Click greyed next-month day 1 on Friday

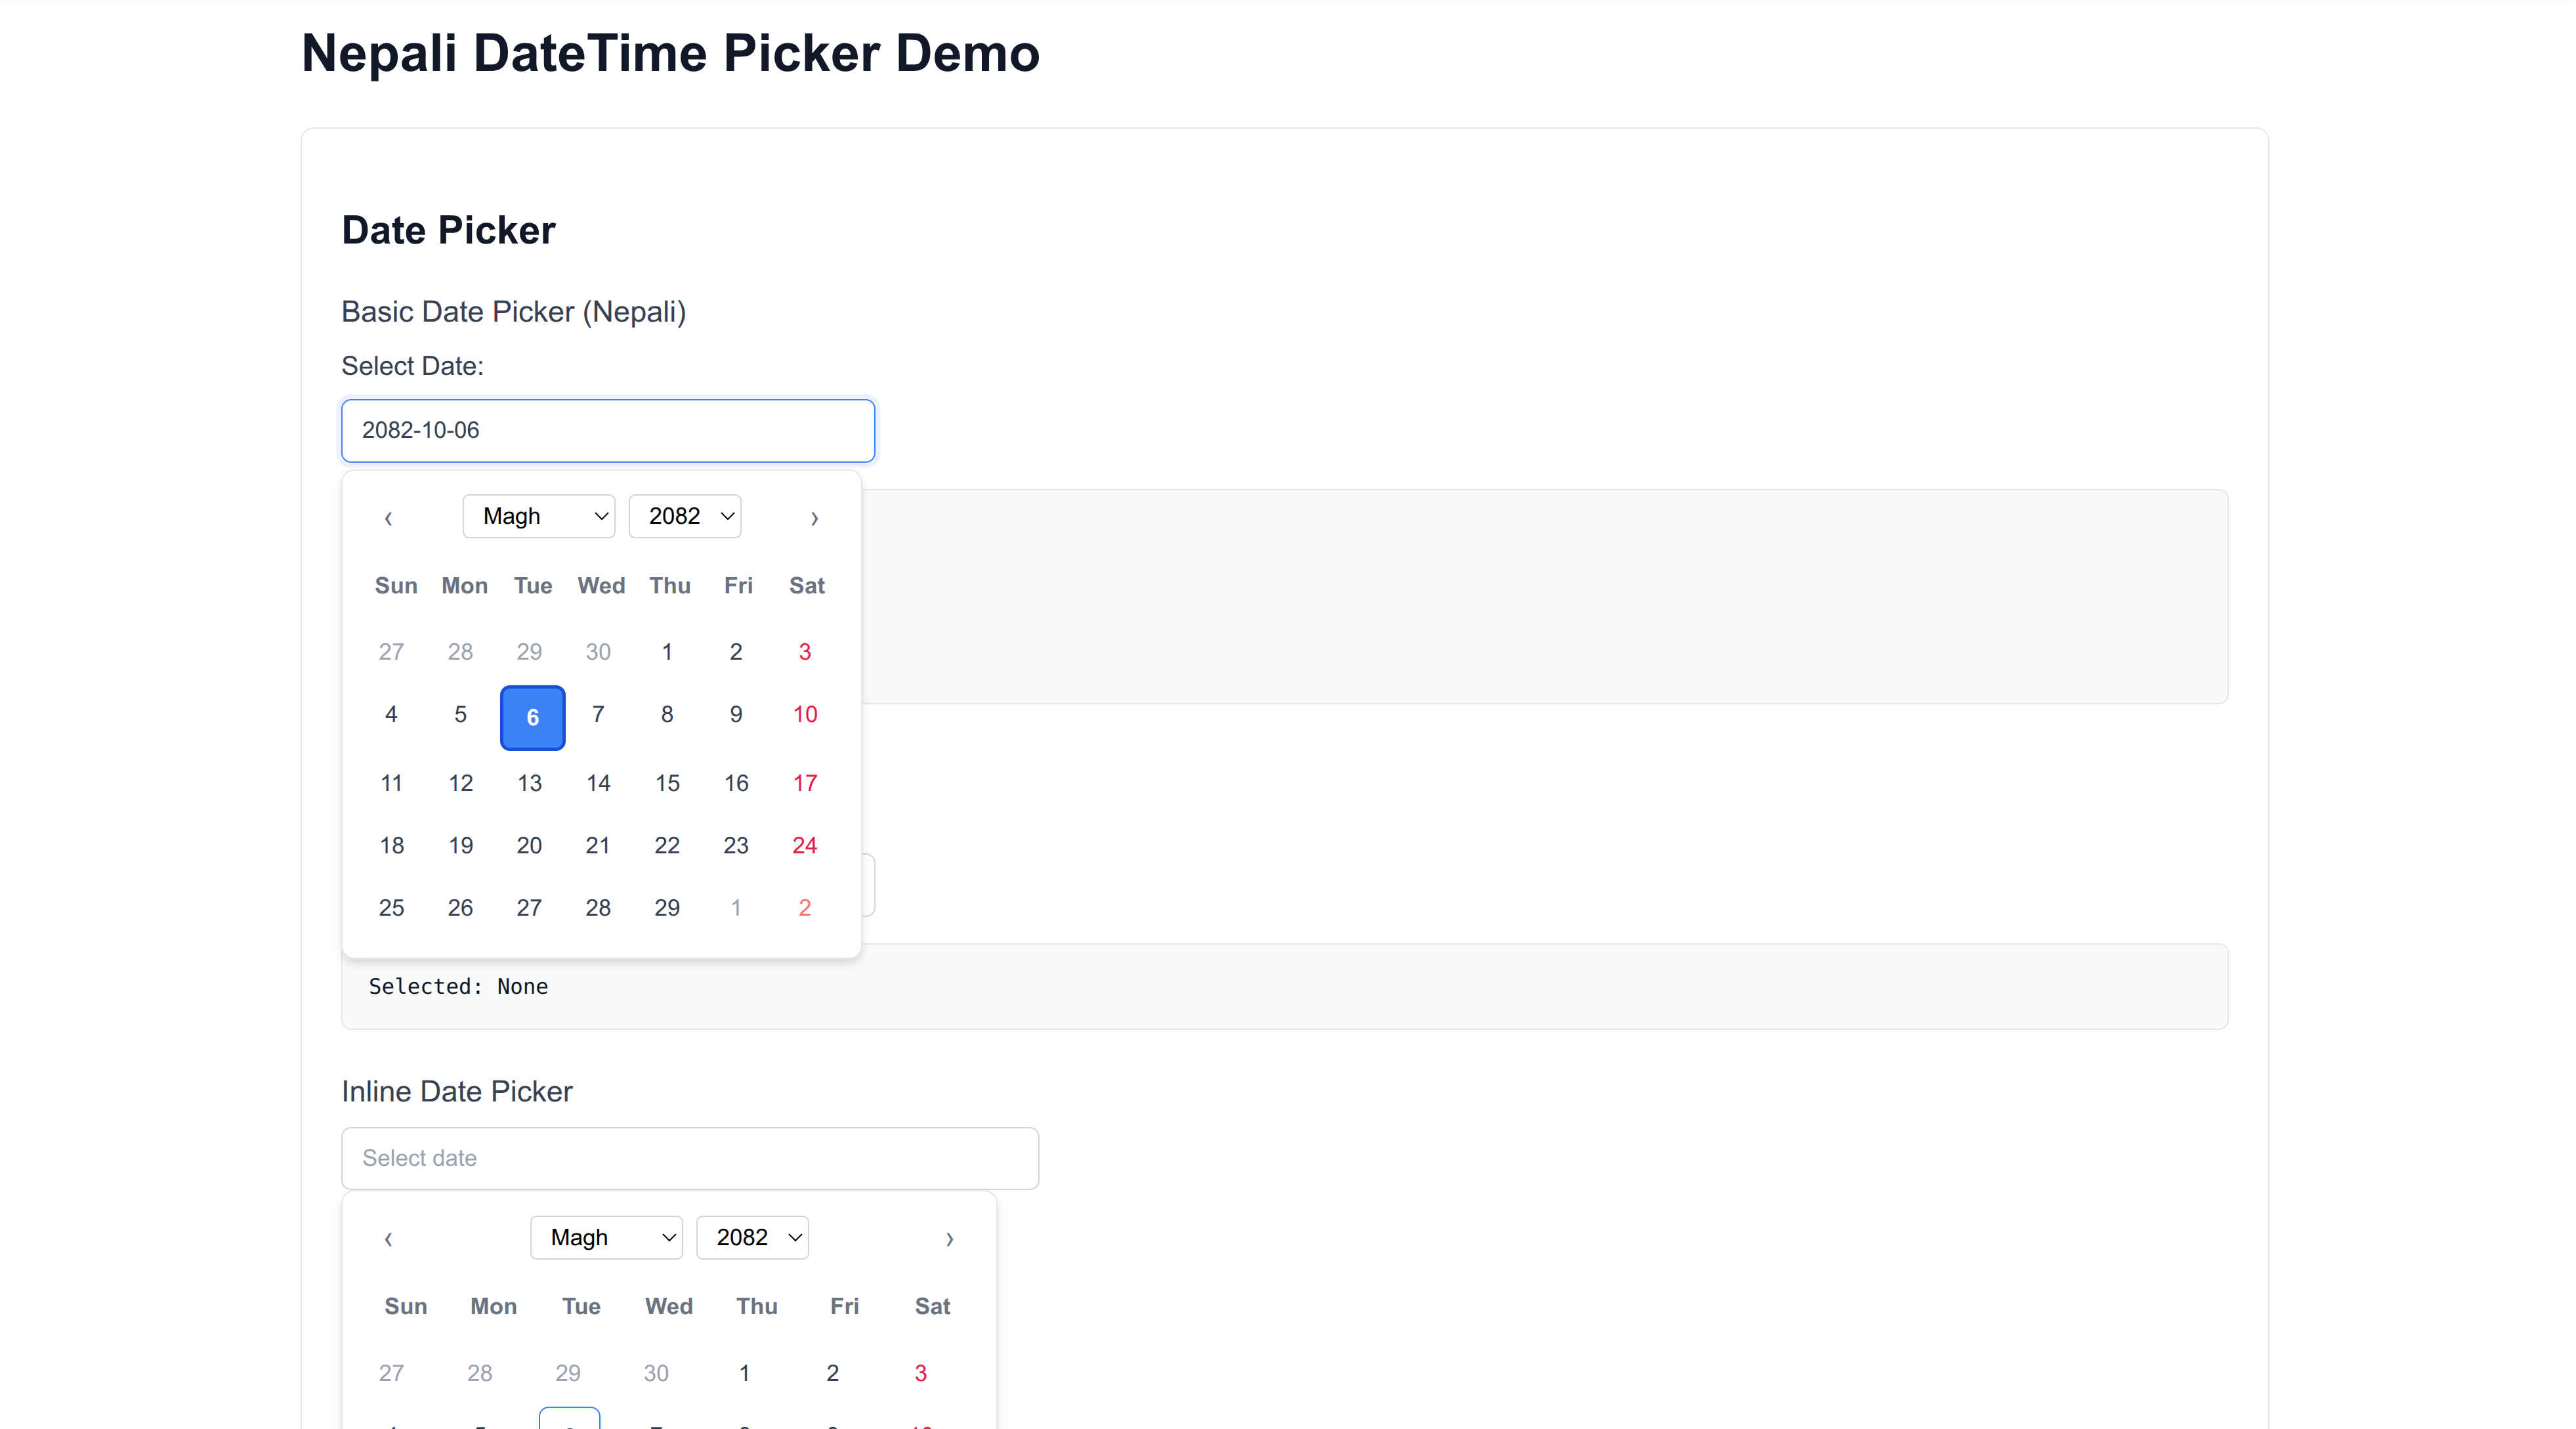click(736, 908)
